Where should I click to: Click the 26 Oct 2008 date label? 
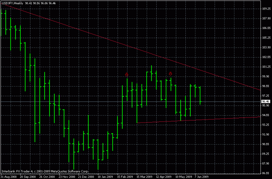(47, 177)
